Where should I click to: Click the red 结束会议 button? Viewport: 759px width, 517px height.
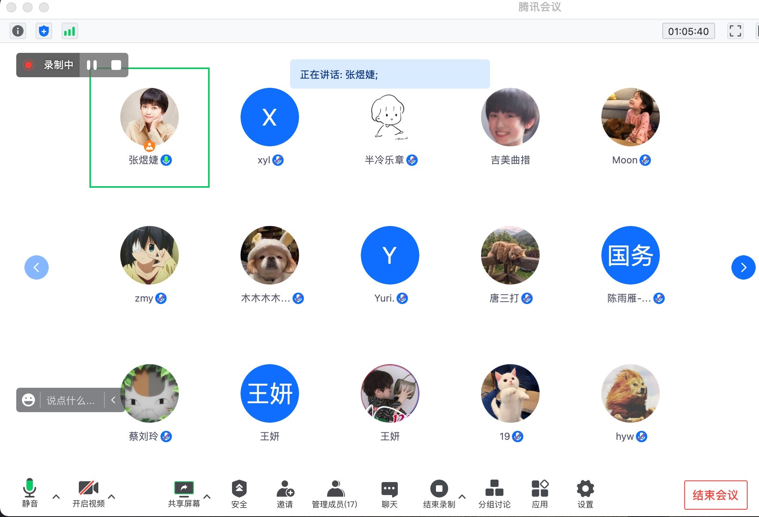tap(715, 495)
